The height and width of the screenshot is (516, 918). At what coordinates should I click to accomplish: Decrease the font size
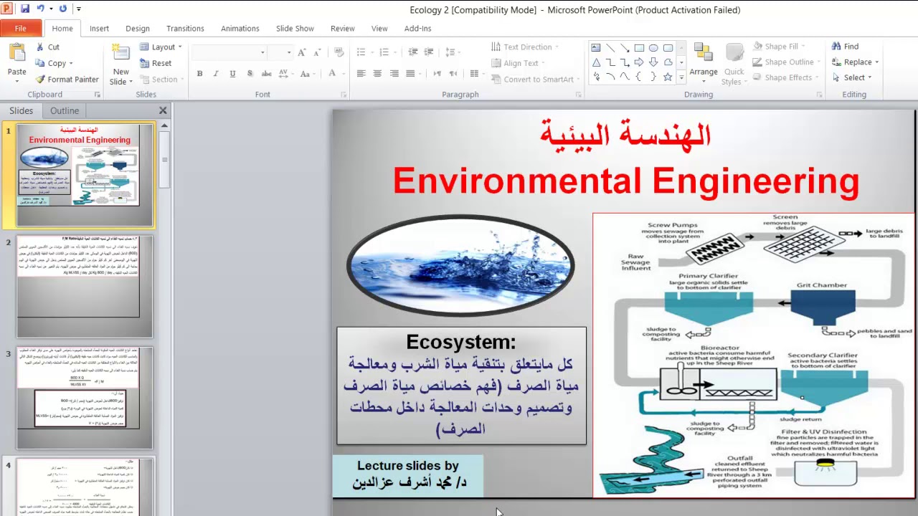(x=318, y=52)
